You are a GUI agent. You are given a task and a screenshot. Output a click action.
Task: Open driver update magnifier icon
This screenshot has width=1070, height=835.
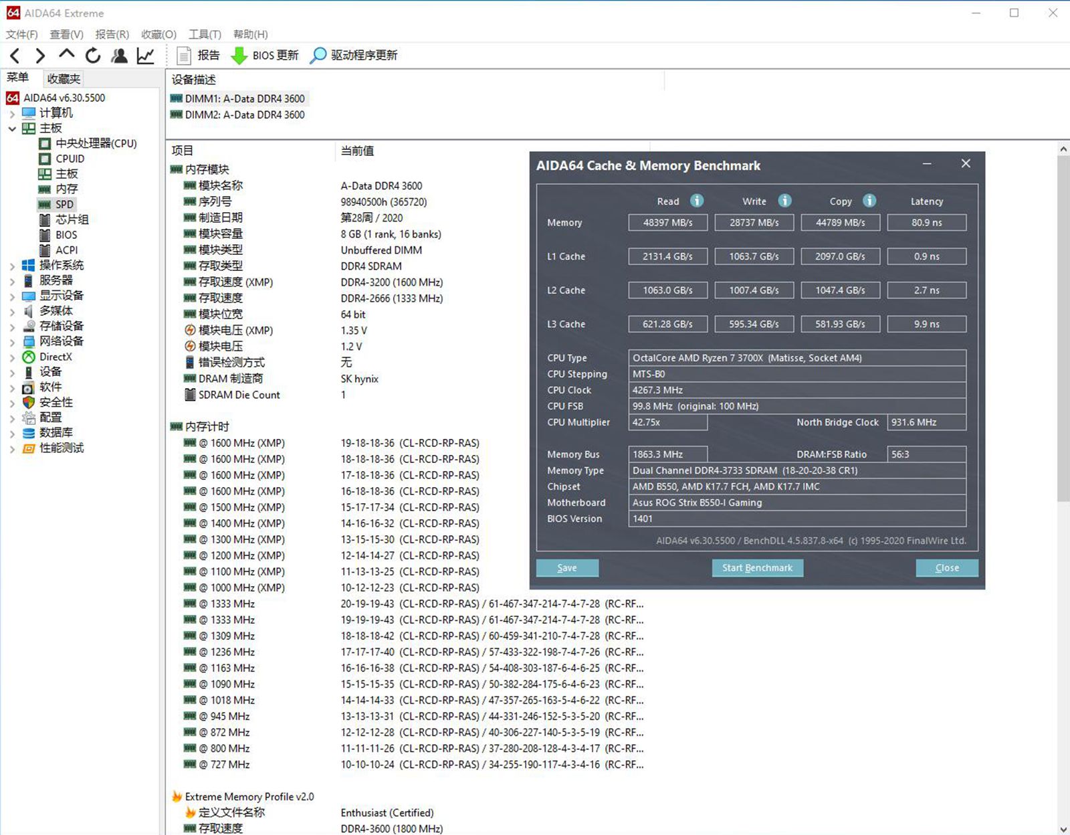tap(318, 56)
